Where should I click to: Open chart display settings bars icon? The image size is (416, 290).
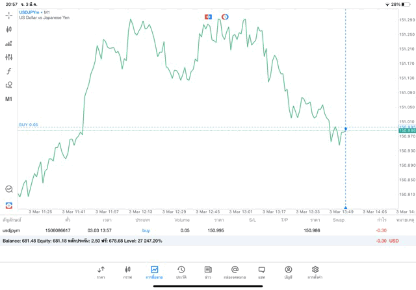[x=8, y=43]
